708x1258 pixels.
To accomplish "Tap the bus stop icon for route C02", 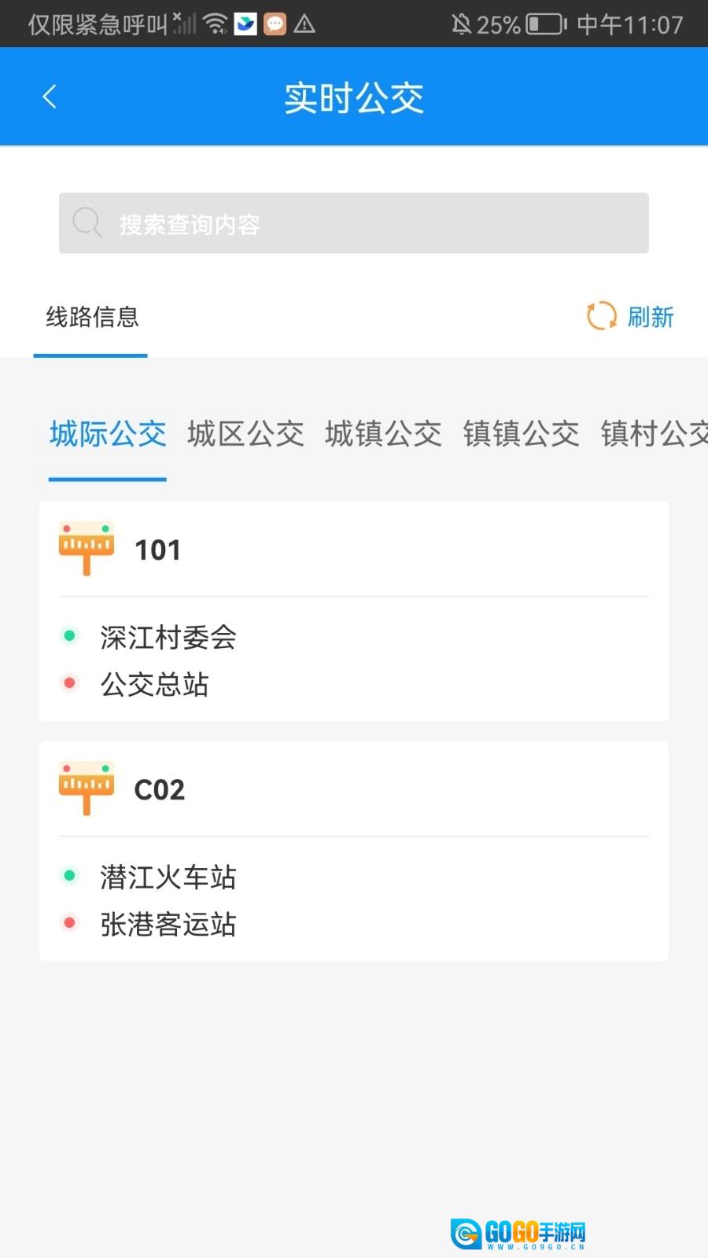I will pos(87,788).
